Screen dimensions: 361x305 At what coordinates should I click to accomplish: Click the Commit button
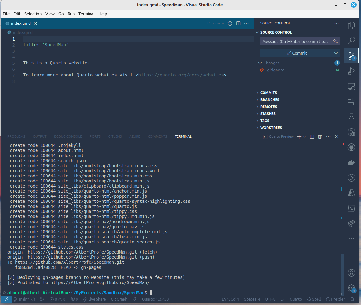(296, 53)
